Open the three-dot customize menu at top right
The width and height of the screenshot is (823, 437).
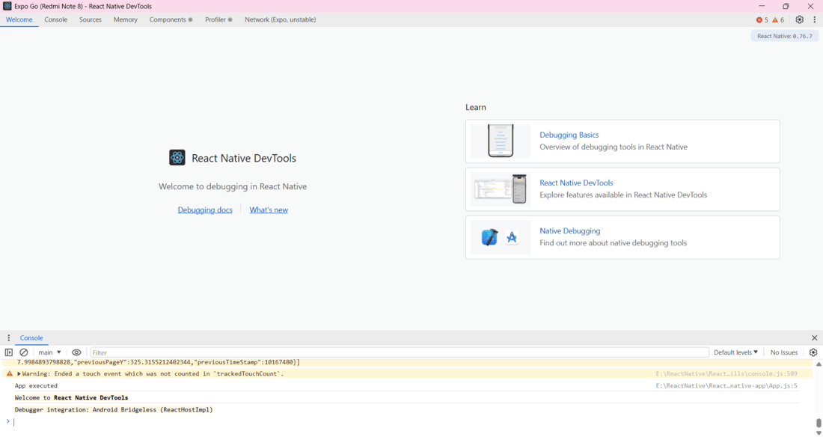[x=815, y=19]
